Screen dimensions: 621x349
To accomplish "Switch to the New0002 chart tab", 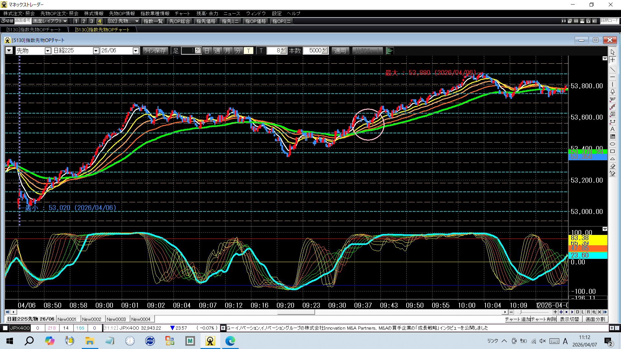I will pyautogui.click(x=92, y=319).
